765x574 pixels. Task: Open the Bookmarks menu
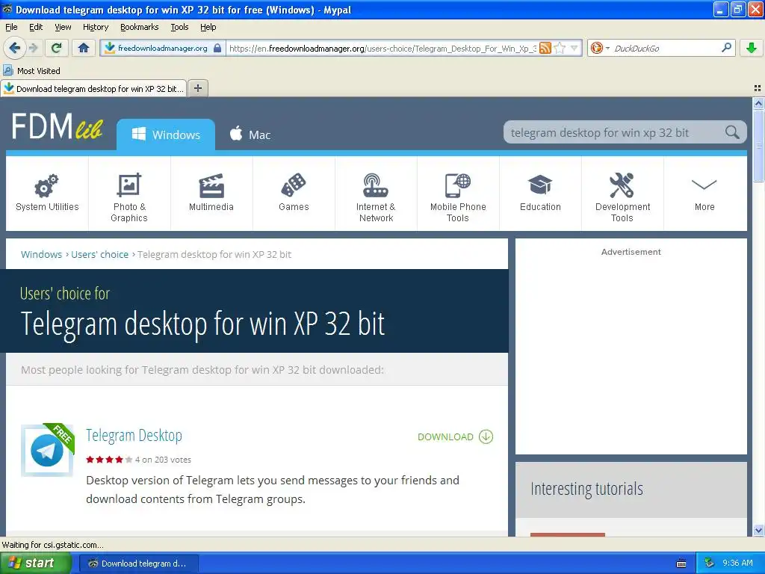pyautogui.click(x=140, y=27)
